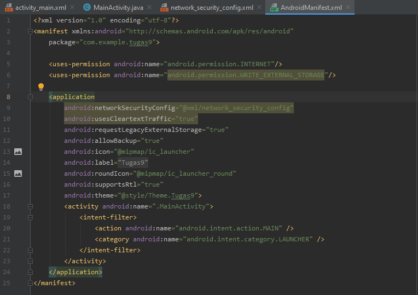418x295 pixels.
Task: Collapse the application tag fold marker
Action: (30, 97)
